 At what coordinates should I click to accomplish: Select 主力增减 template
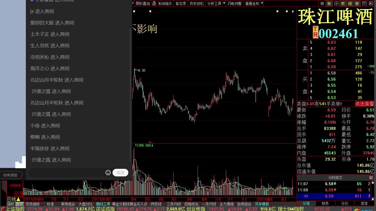coord(226,204)
